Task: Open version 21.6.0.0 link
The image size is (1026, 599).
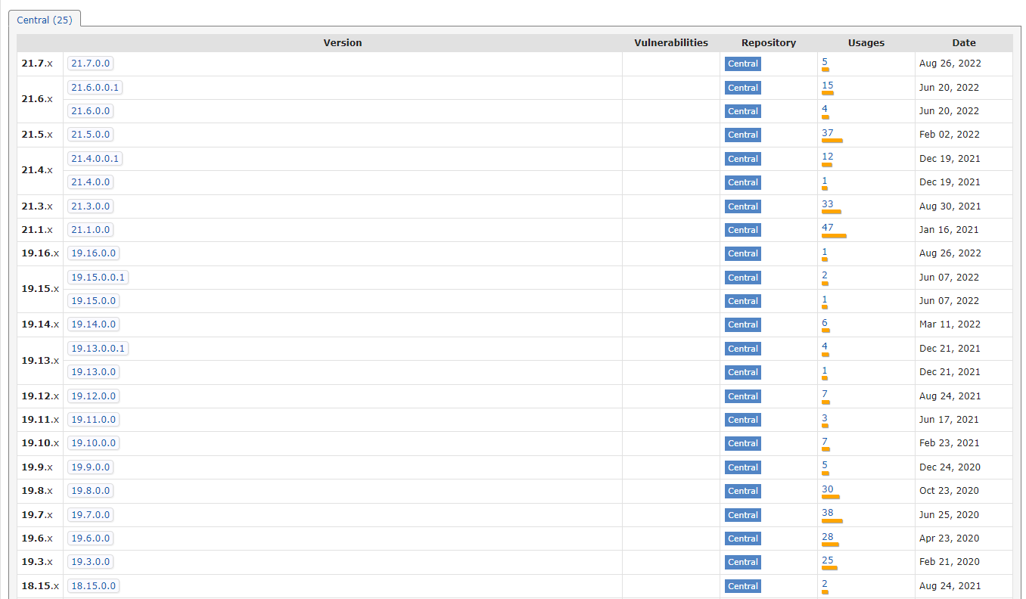Action: 91,111
